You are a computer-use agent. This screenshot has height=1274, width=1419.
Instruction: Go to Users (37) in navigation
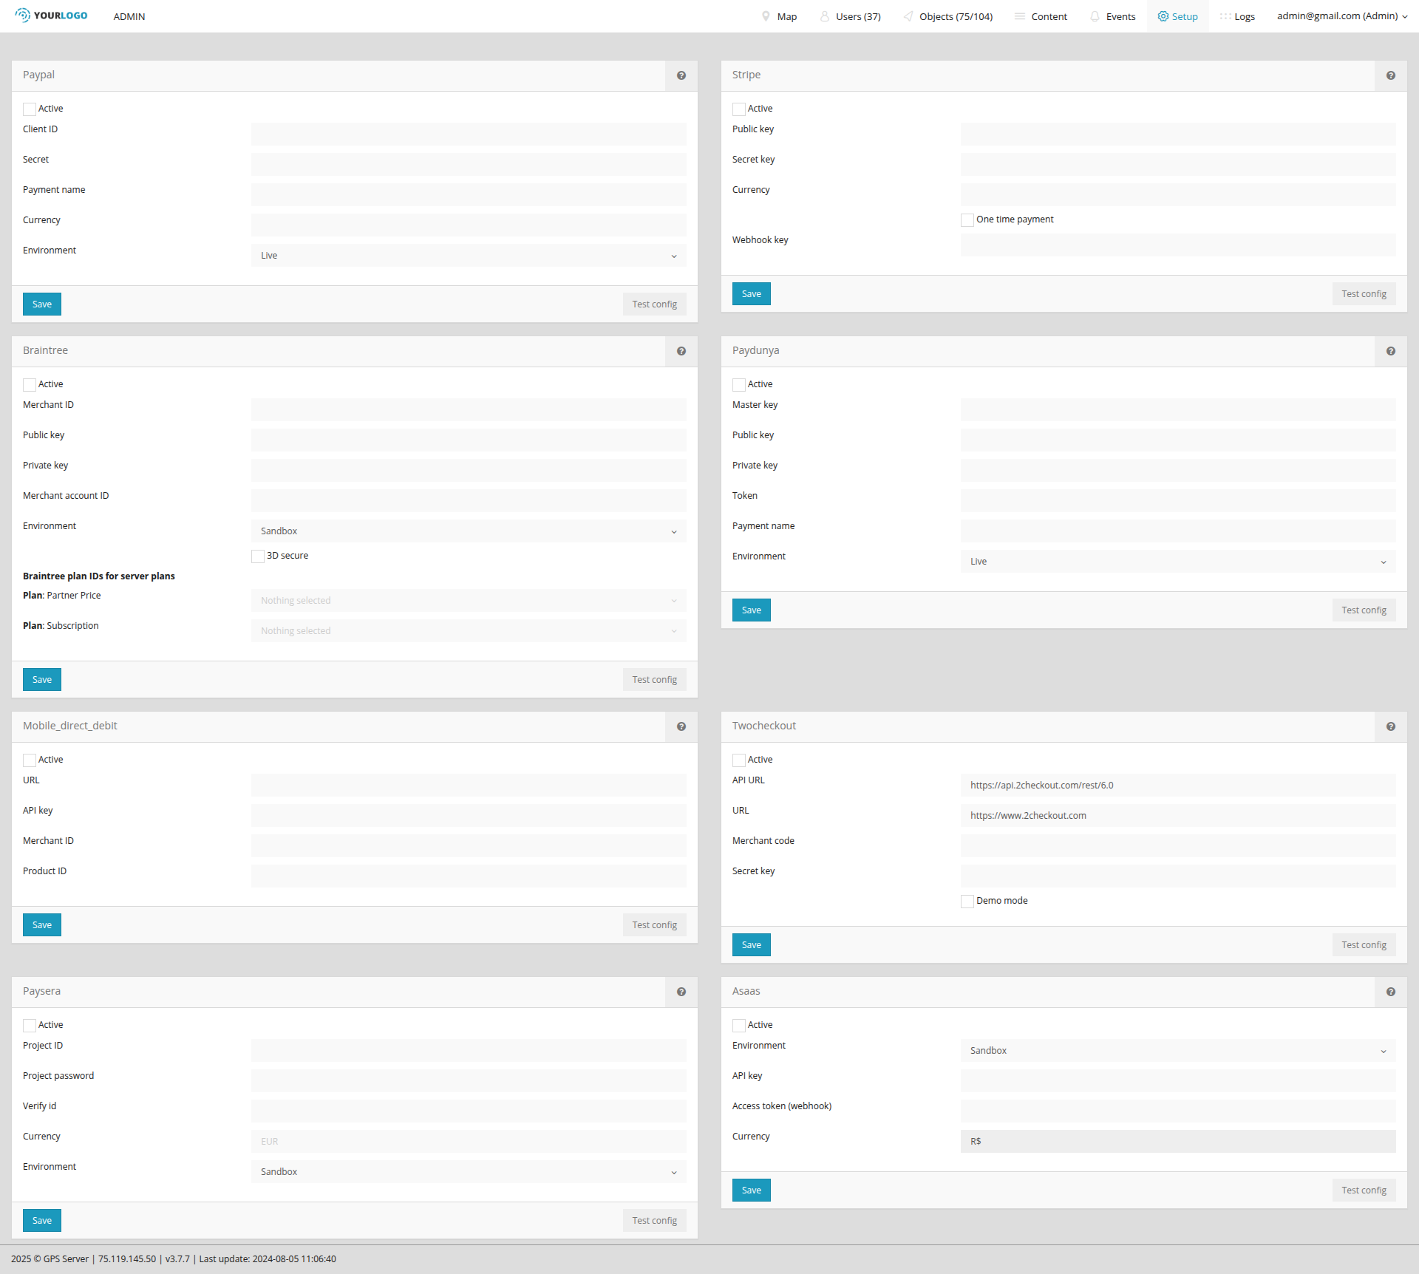pos(851,16)
